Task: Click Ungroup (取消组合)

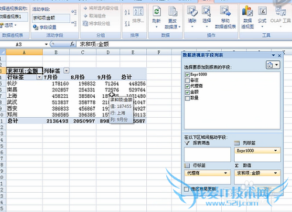Action: click(95, 16)
